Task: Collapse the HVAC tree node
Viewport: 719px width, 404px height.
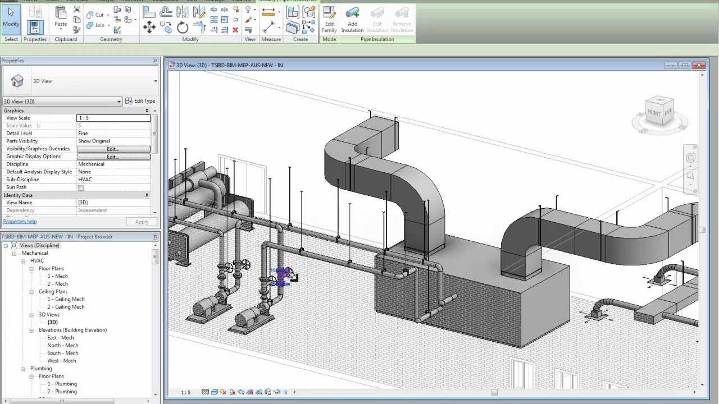Action: click(x=24, y=261)
